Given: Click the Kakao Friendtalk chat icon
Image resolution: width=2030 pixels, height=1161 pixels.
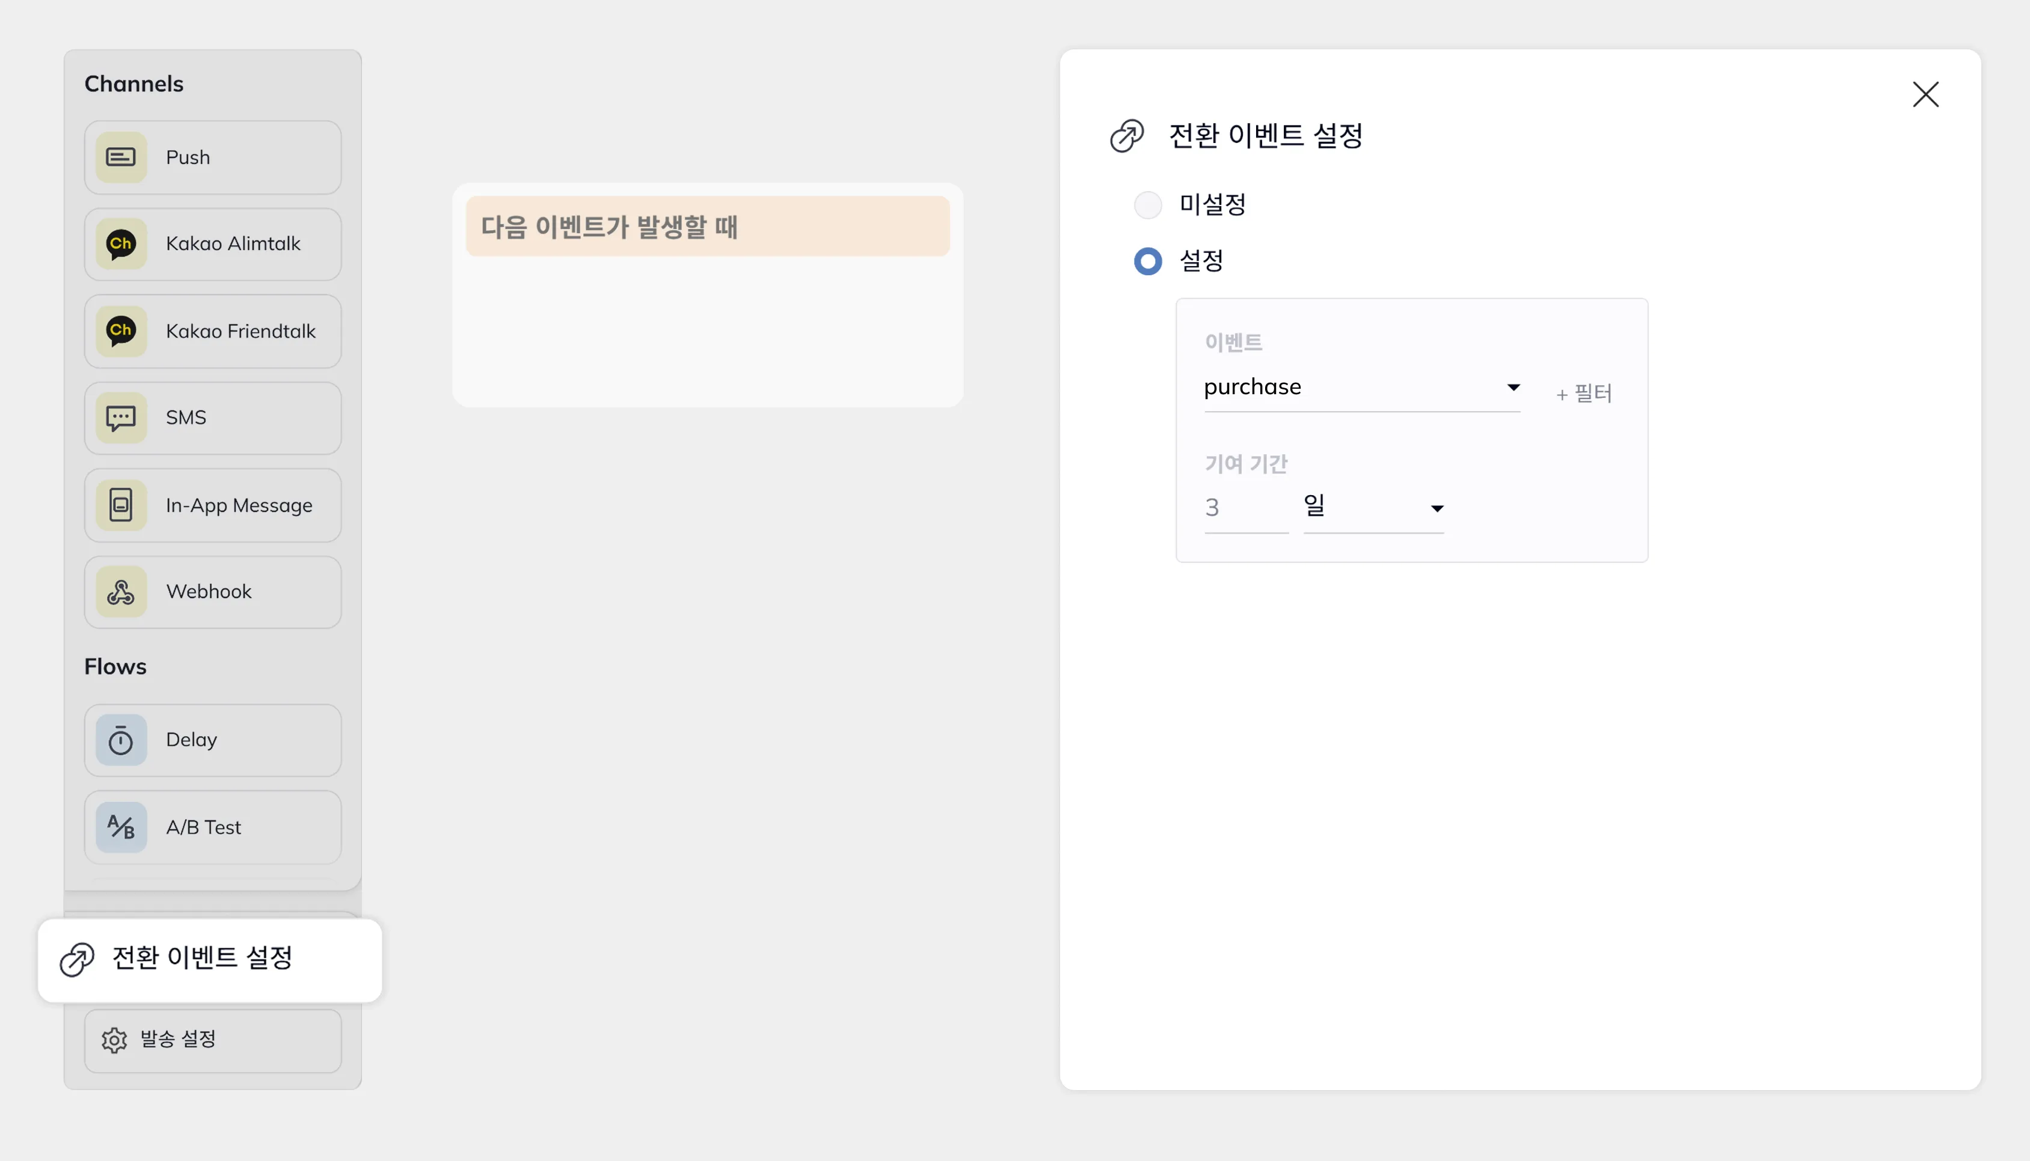Looking at the screenshot, I should point(121,331).
